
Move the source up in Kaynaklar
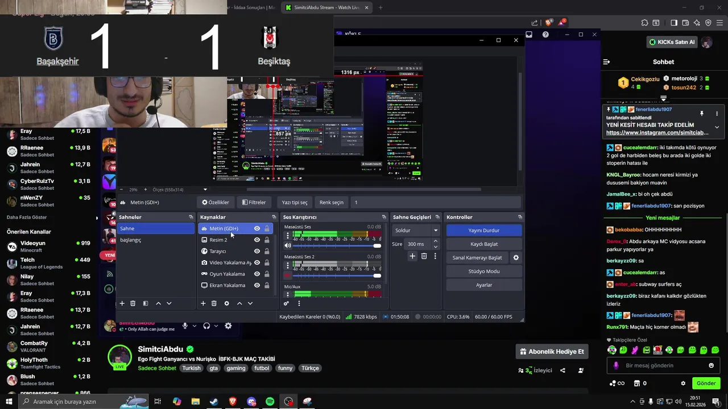click(239, 303)
